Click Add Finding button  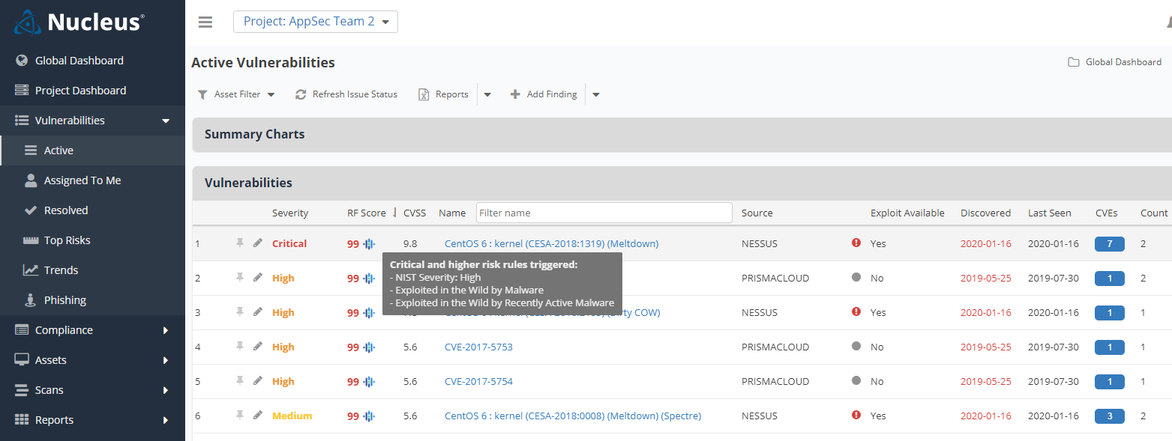pyautogui.click(x=544, y=94)
